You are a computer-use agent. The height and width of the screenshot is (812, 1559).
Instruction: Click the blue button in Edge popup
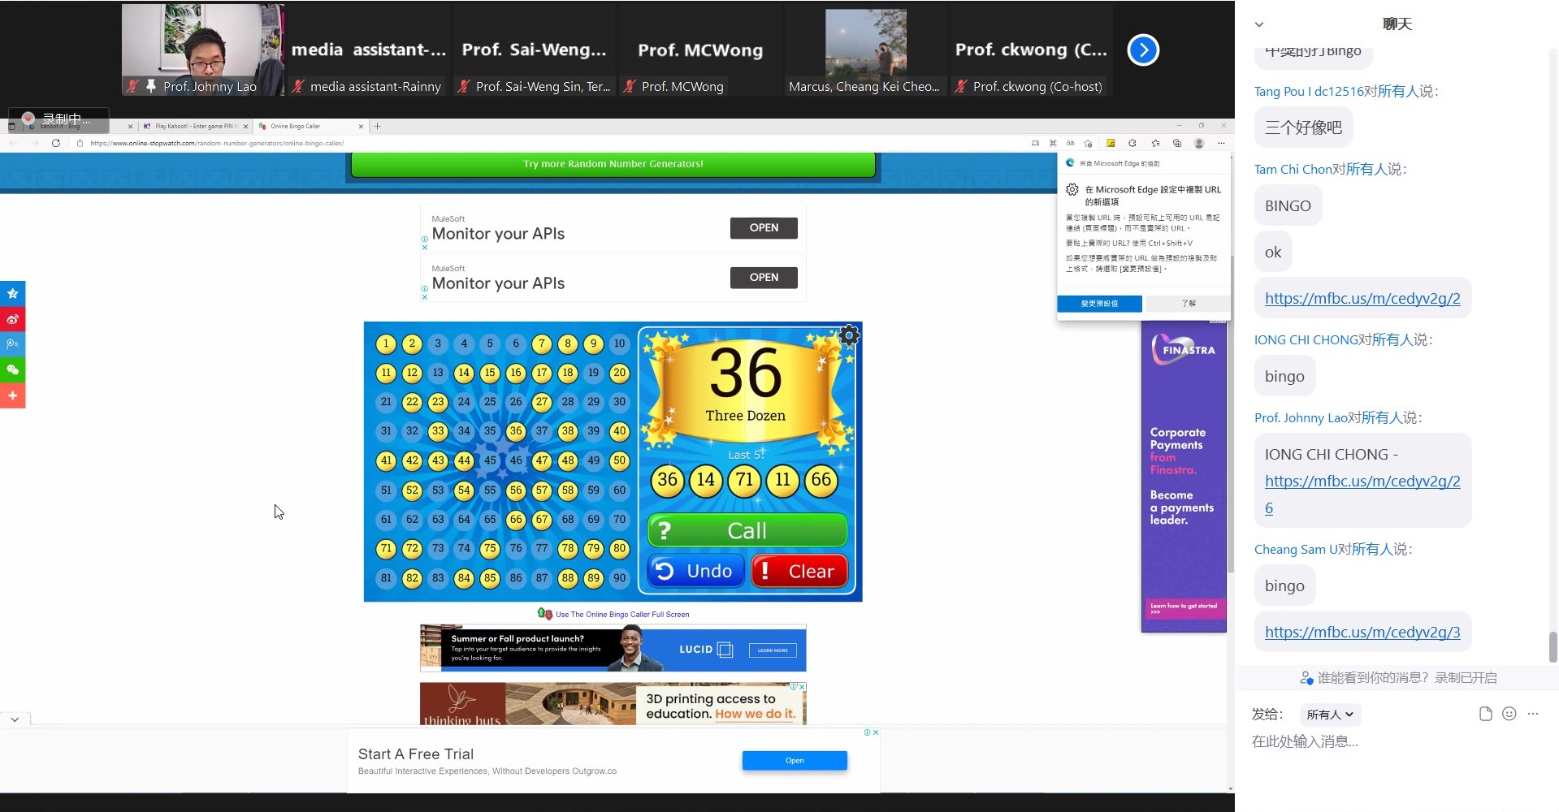coord(1099,304)
